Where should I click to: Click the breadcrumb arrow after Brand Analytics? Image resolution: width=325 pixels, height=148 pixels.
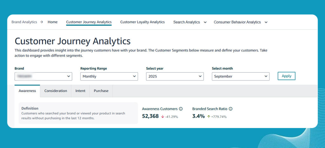[42, 22]
